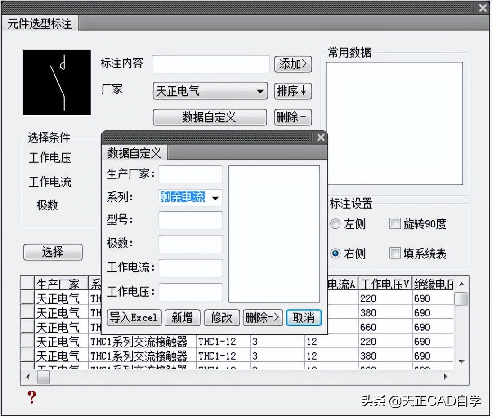
Task: Click the 删除- delete button
Action: [x=292, y=117]
